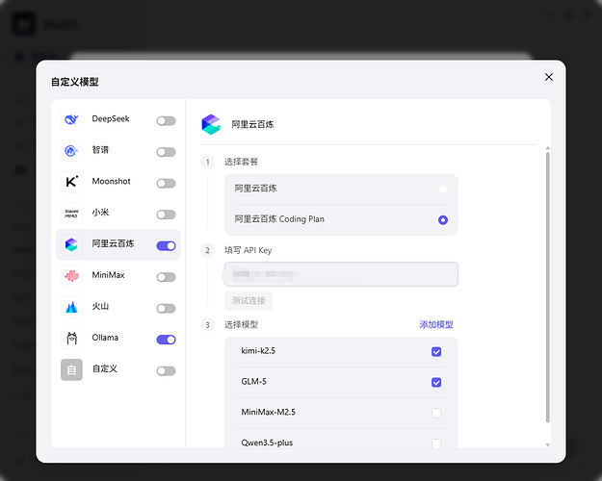This screenshot has width=602, height=481.
Task: Select DeepSeek provider name in list
Action: 111,119
